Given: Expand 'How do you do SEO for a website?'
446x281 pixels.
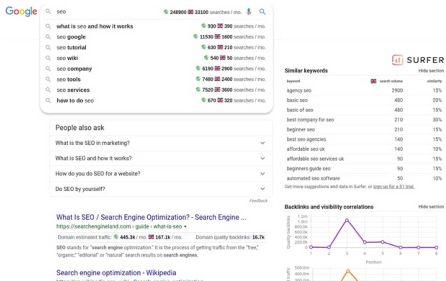Looking at the screenshot, I should [x=262, y=174].
